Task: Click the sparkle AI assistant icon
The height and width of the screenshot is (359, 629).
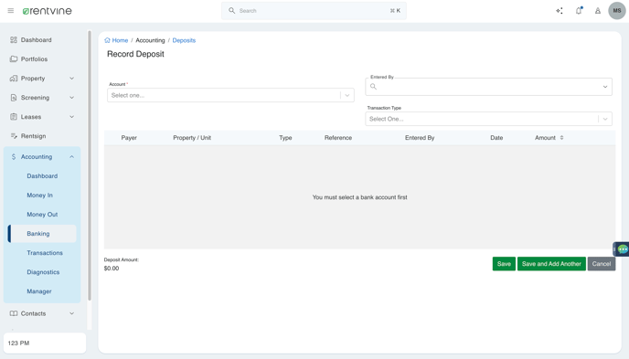Action: click(x=560, y=11)
